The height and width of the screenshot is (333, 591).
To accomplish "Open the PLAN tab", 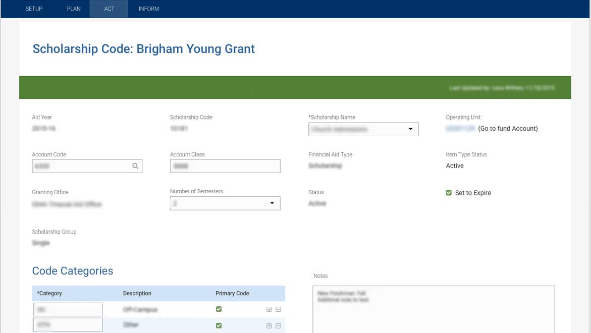I will click(x=74, y=9).
